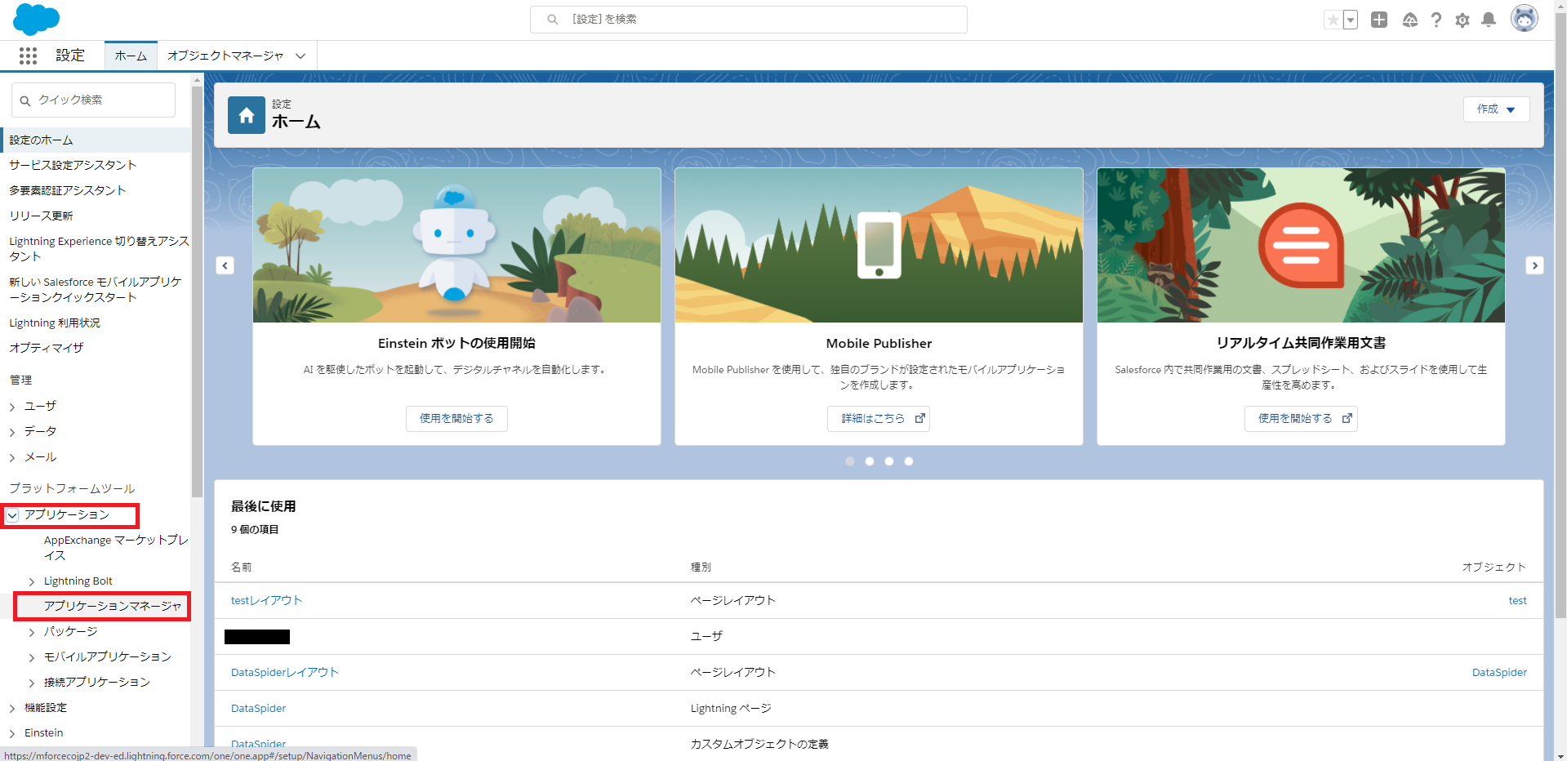Viewport: 1567px width, 761px height.
Task: Open 多要素認証アシスタント in sidebar
Action: (x=68, y=190)
